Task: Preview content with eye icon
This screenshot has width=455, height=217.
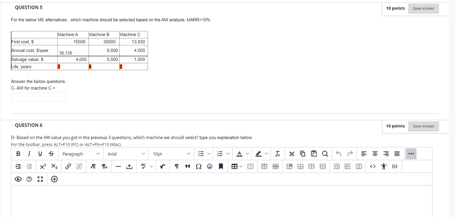Action: 18,179
